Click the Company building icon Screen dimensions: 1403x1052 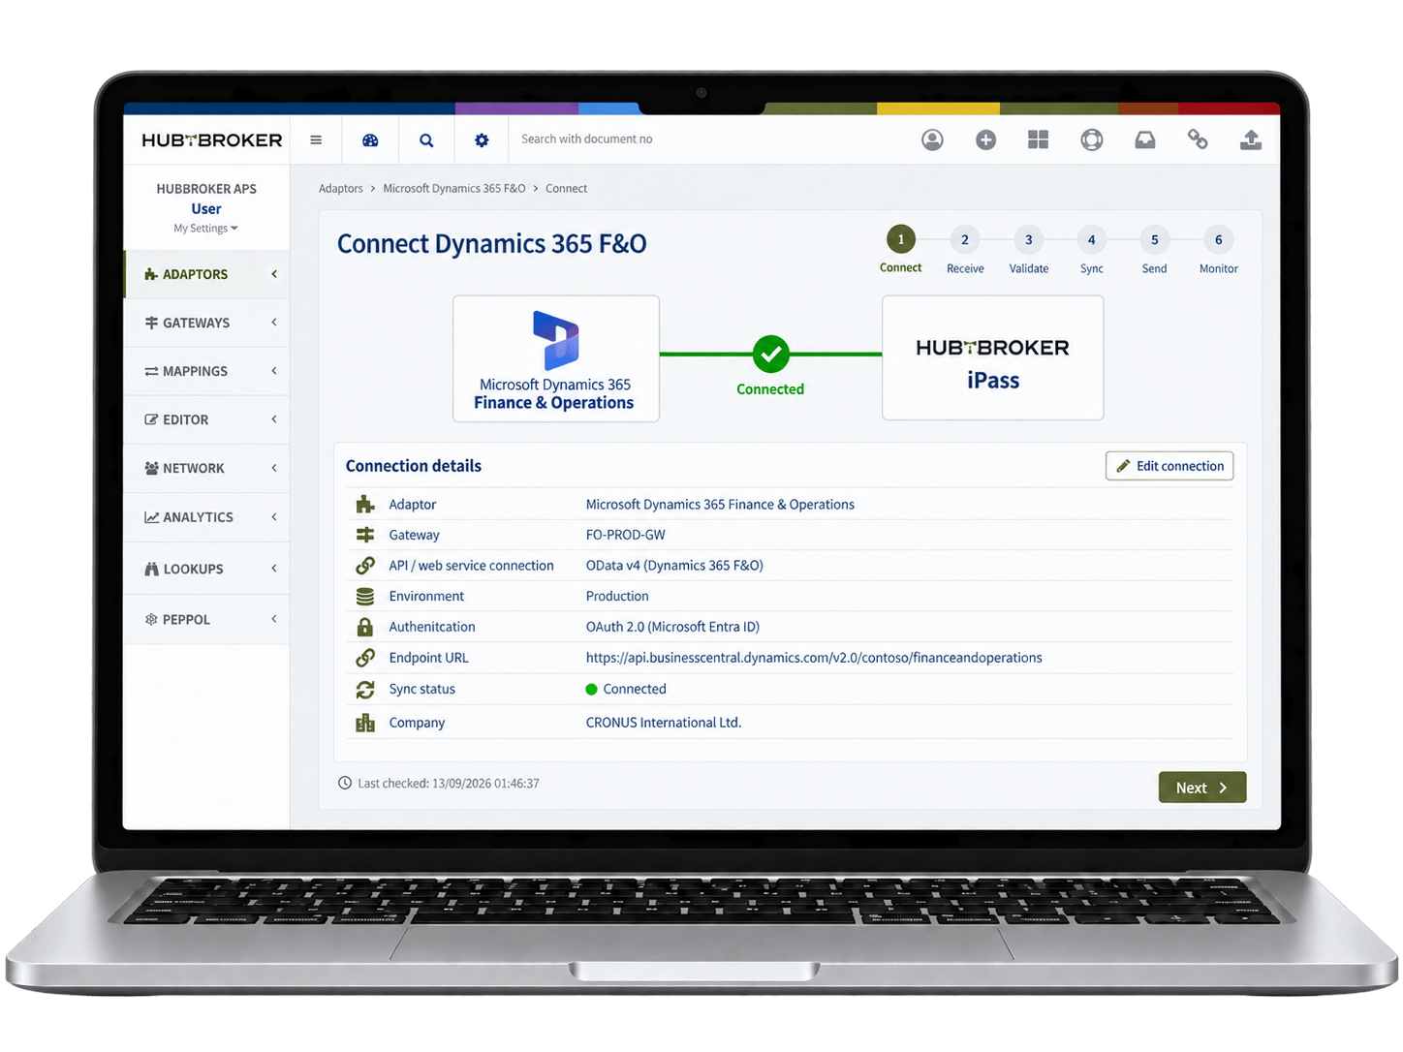point(365,723)
